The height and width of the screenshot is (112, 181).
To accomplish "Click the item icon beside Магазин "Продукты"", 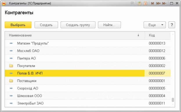I will coord(11,43).
